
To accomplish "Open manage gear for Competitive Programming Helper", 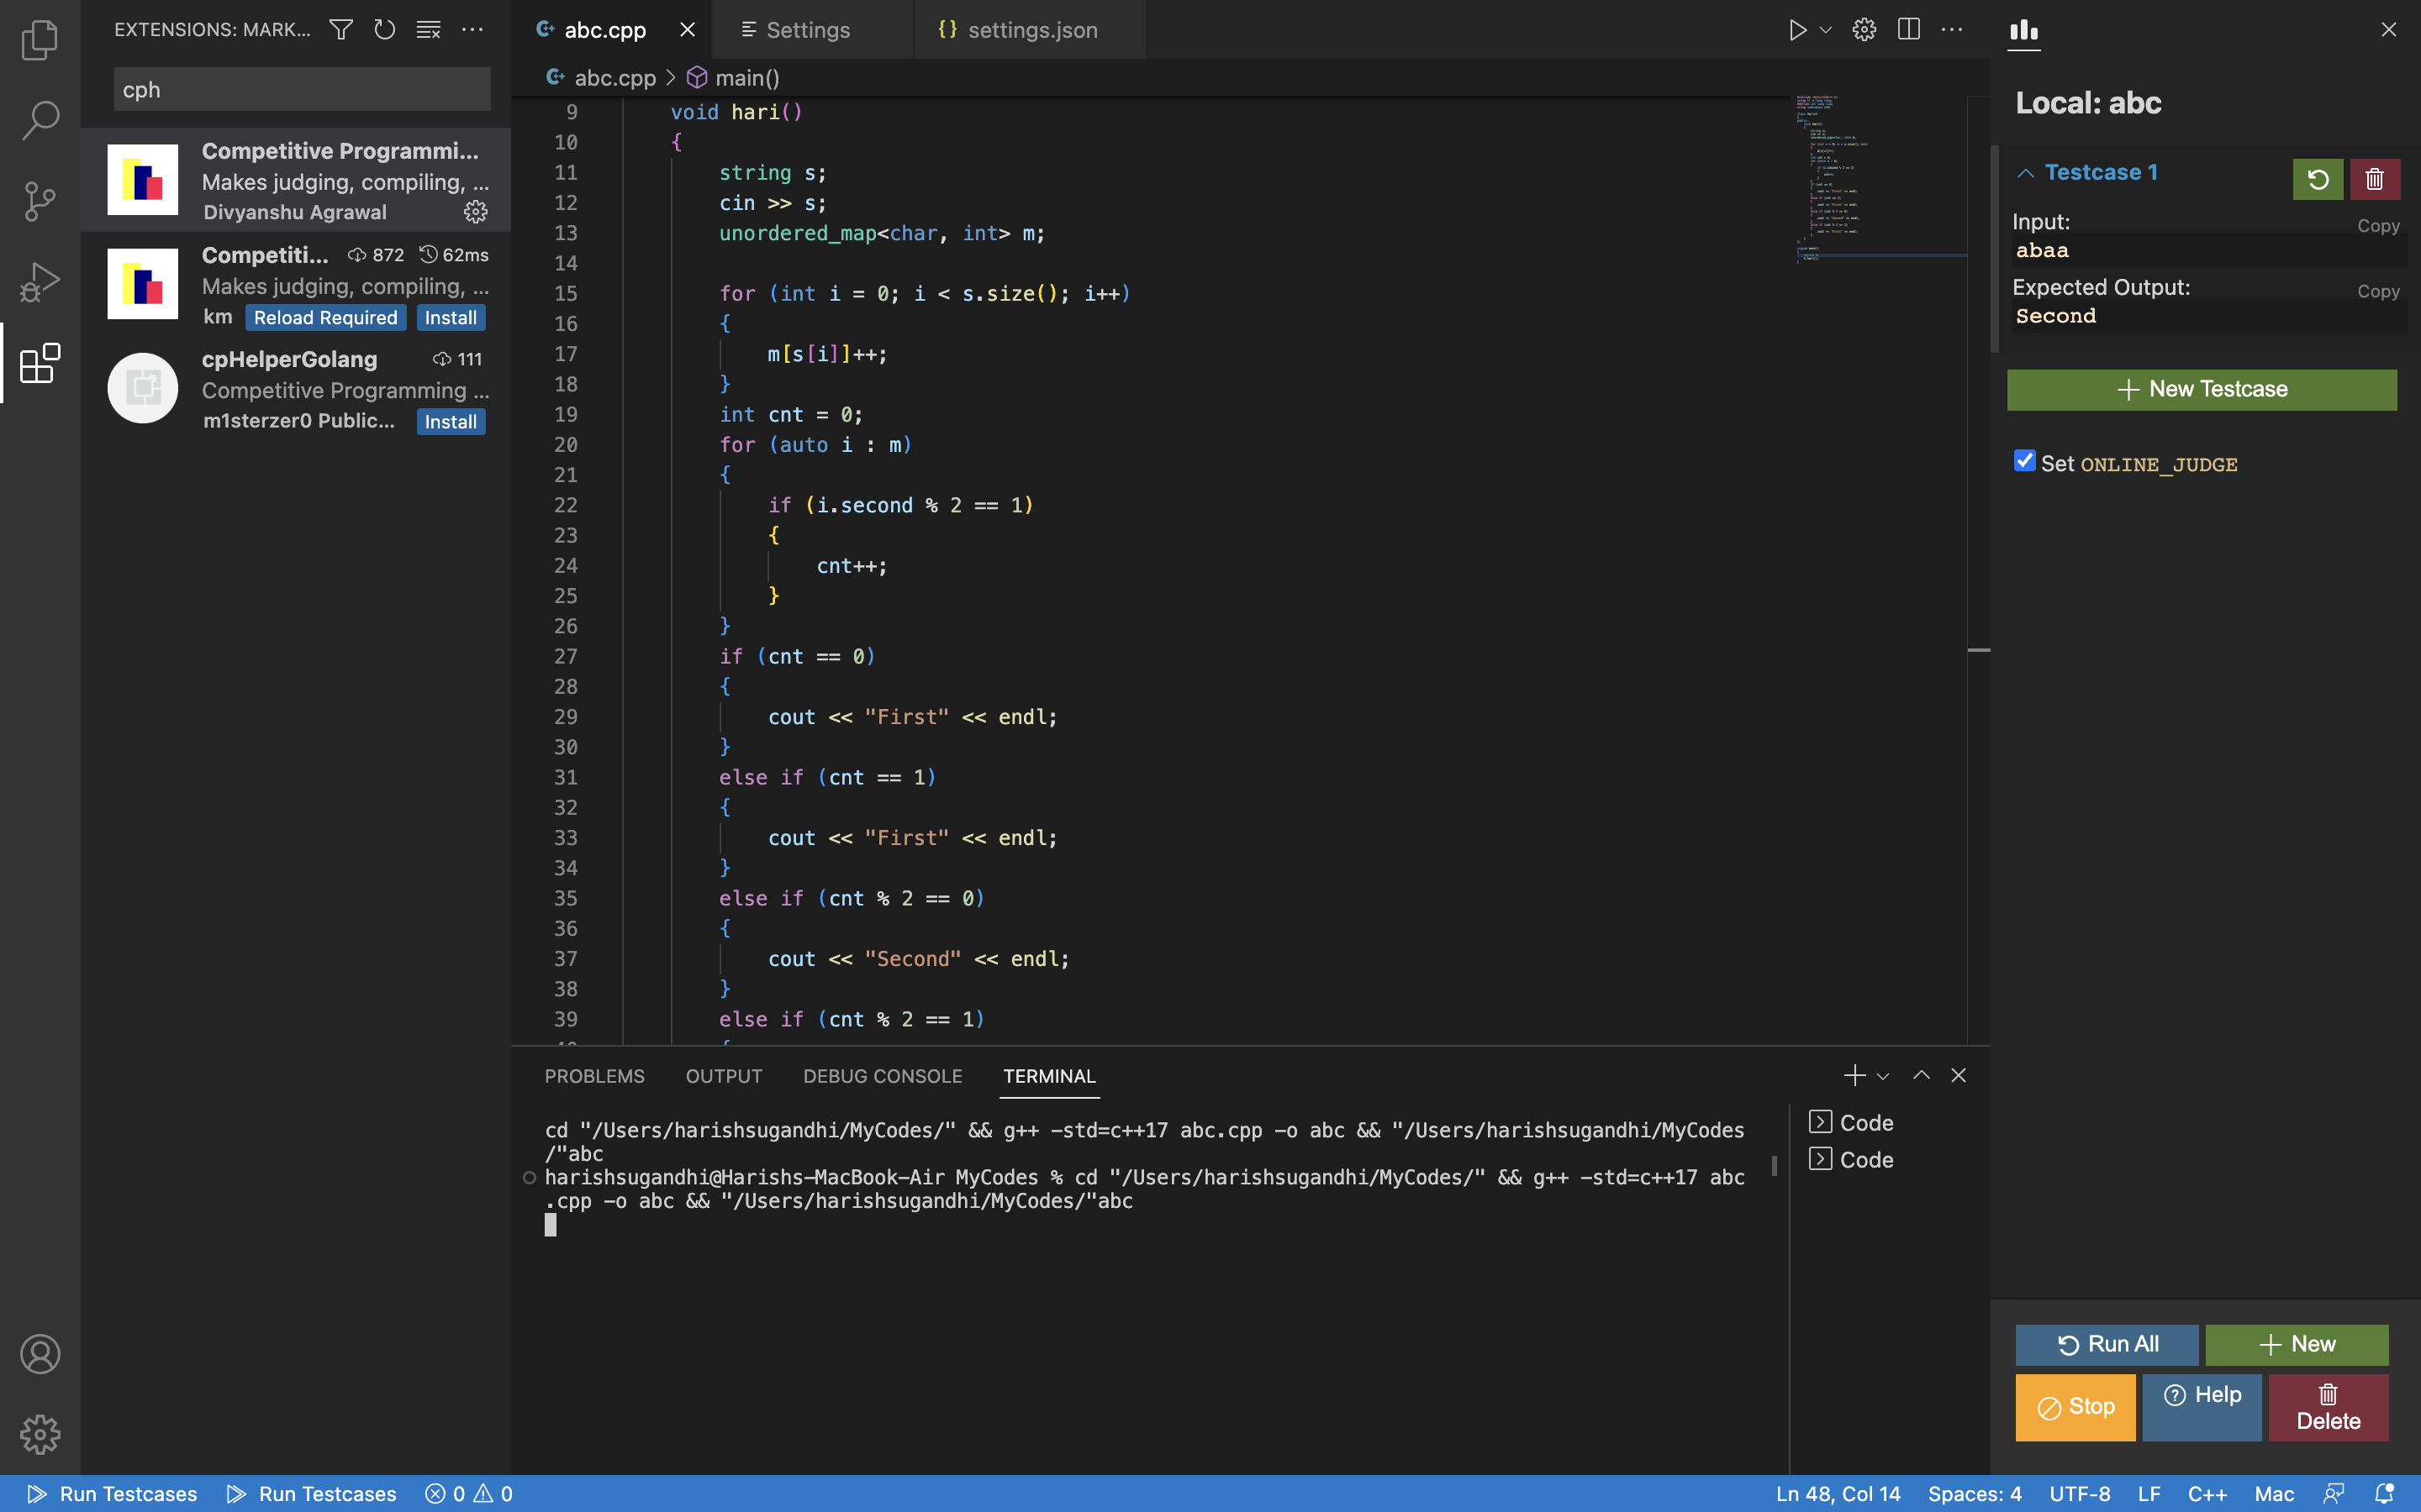I will pyautogui.click(x=475, y=212).
